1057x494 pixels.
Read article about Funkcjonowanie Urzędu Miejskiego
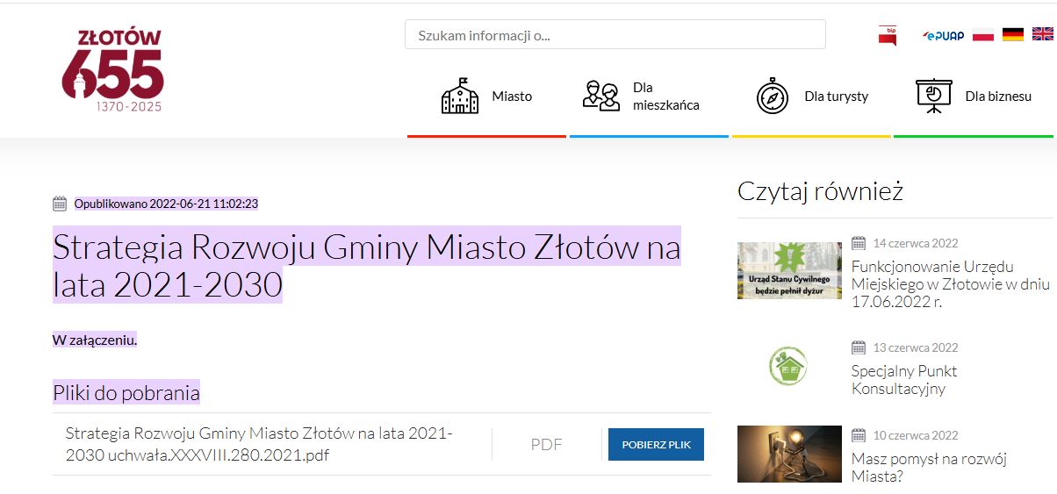pyautogui.click(x=950, y=283)
